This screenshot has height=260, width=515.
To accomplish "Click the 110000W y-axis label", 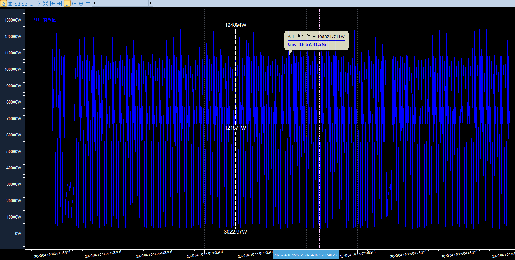I will pos(13,53).
